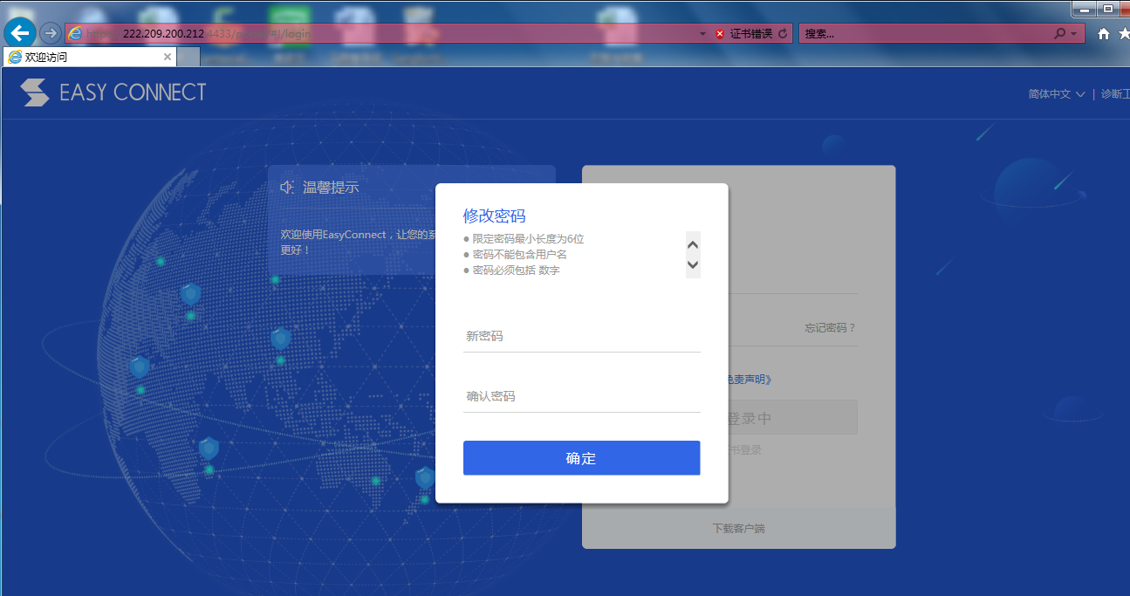Click the red certificate error icon
This screenshot has height=596, width=1130.
[720, 34]
